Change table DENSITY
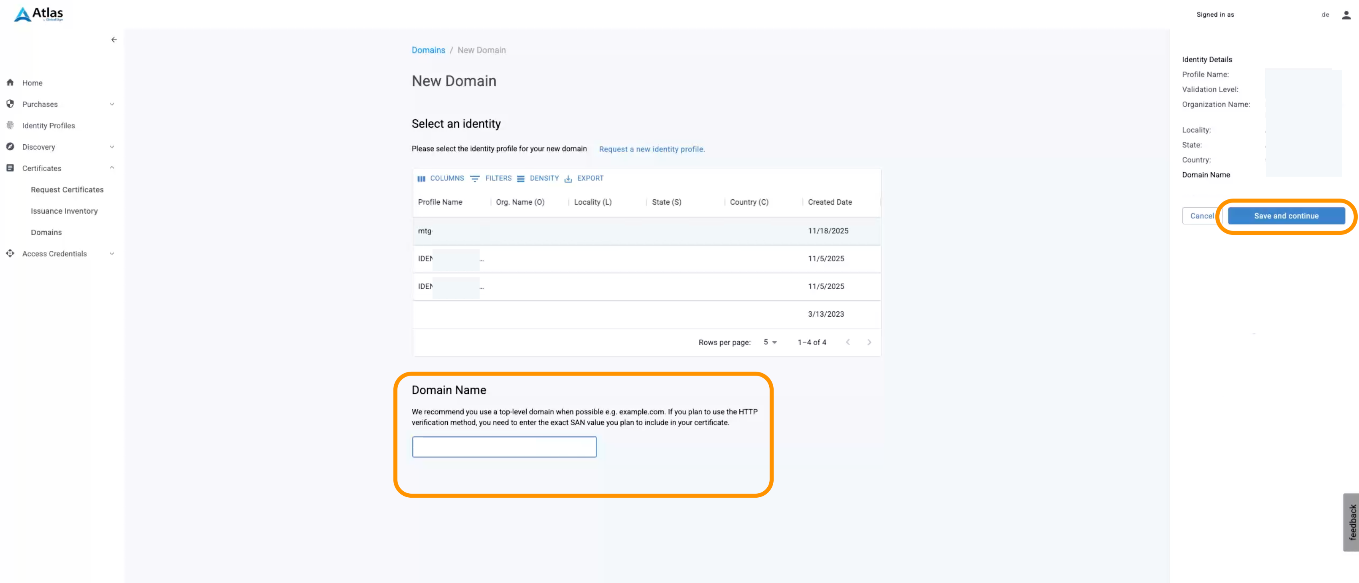 [x=537, y=178]
